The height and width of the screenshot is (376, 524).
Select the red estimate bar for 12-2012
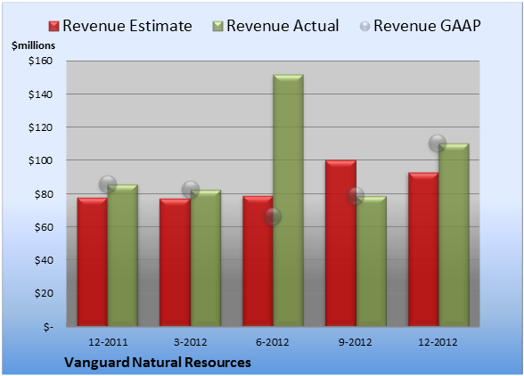click(423, 249)
